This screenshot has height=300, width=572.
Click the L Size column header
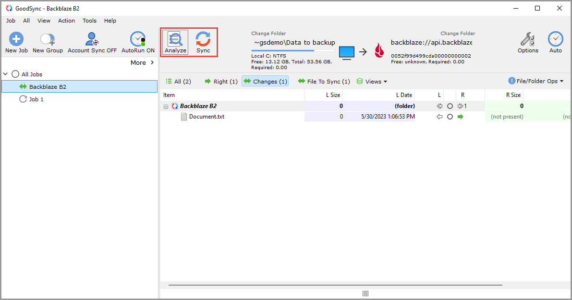coord(324,95)
